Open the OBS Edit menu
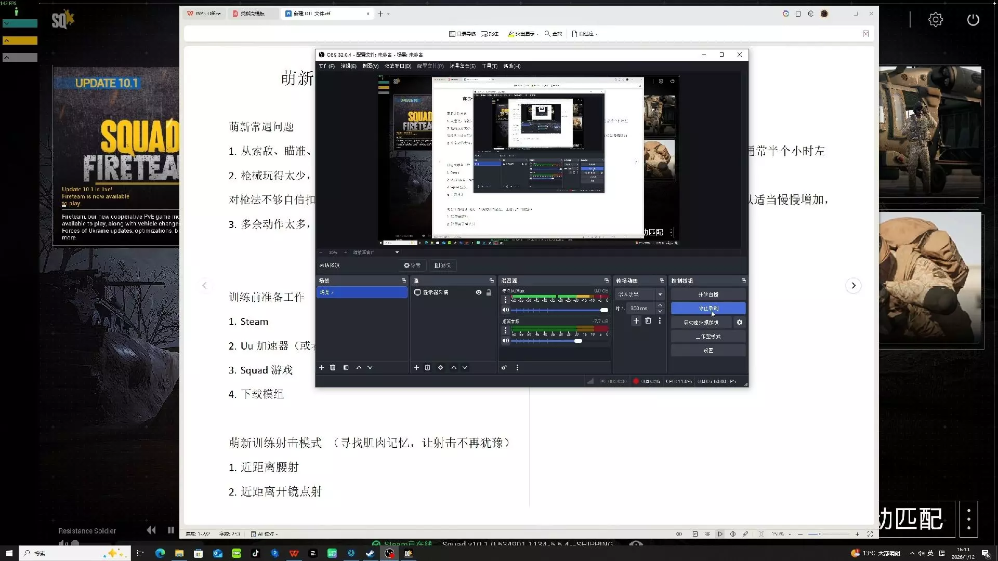Image resolution: width=998 pixels, height=561 pixels. tap(348, 66)
